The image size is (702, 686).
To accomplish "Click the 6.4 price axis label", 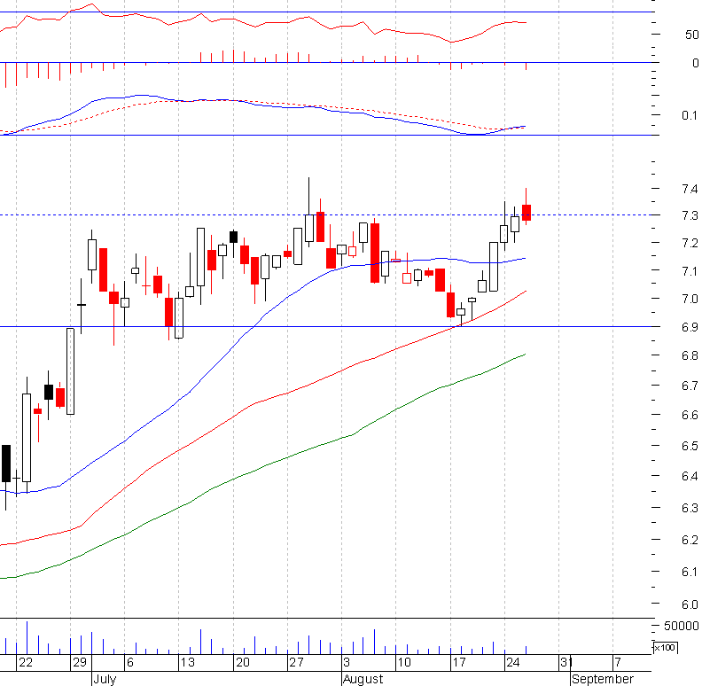I will [x=690, y=477].
